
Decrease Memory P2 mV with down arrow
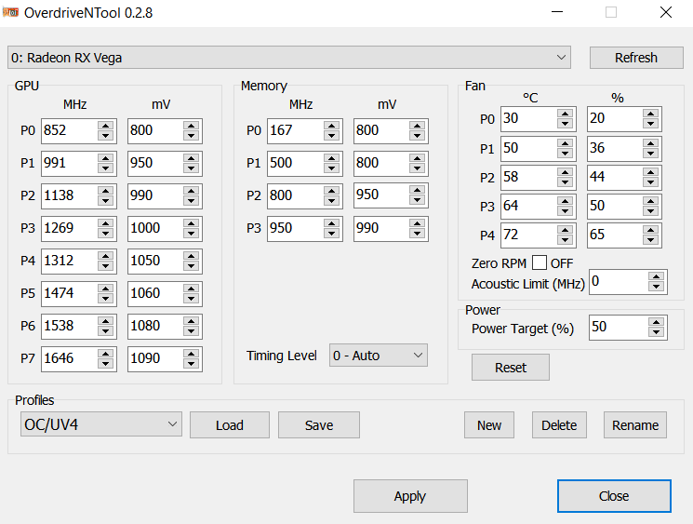coord(418,200)
